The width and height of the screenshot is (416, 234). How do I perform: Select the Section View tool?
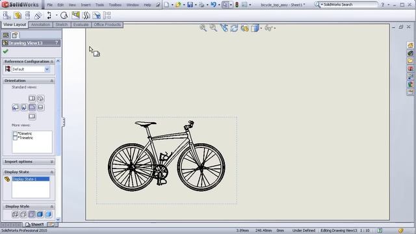tap(49, 16)
